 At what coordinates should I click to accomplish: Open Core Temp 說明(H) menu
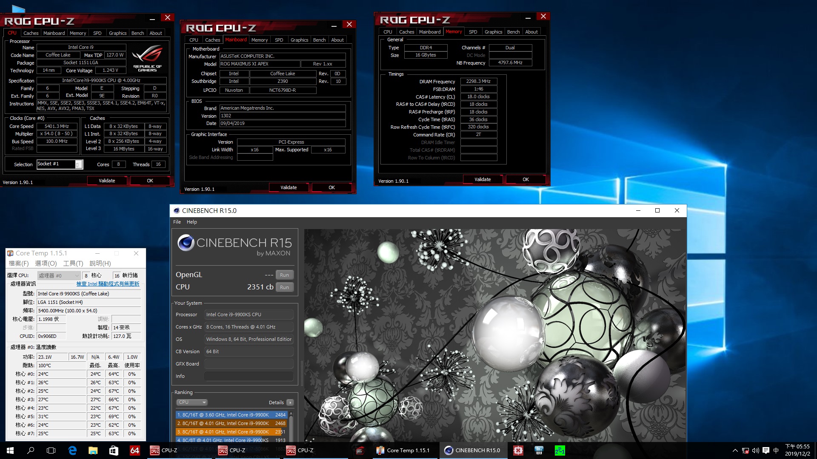click(100, 263)
